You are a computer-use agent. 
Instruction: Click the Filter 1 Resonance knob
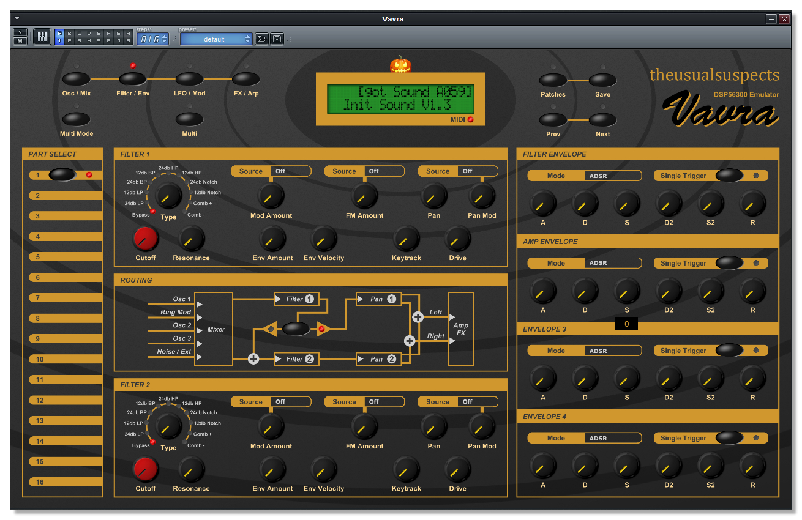coord(192,239)
